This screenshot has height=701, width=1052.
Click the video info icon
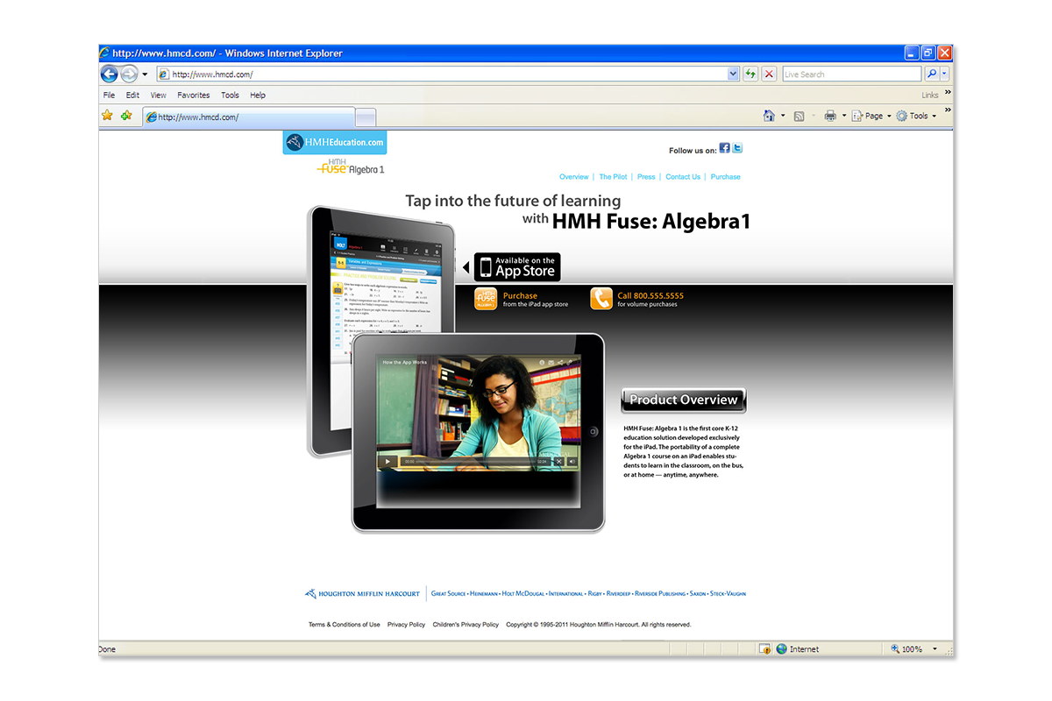[543, 362]
